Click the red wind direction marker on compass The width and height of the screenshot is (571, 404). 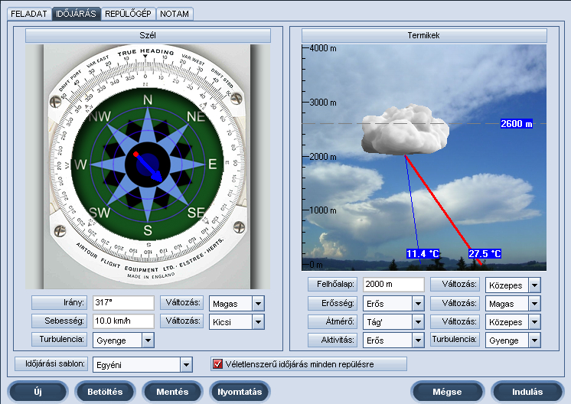pos(135,154)
